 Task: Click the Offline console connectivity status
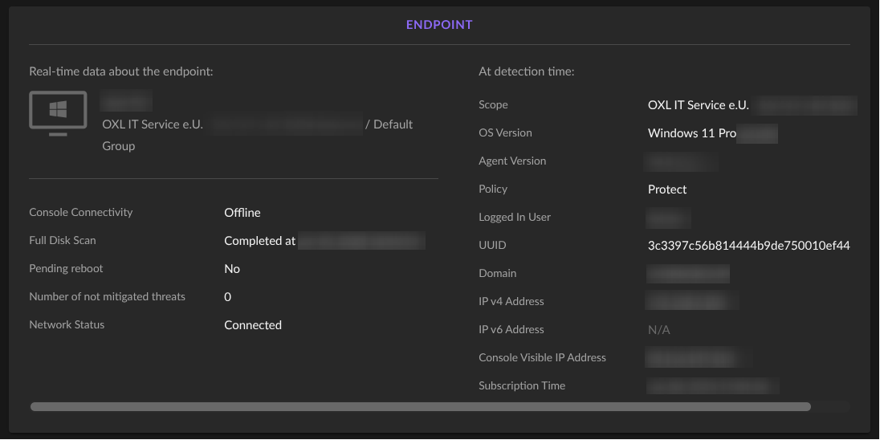click(242, 213)
